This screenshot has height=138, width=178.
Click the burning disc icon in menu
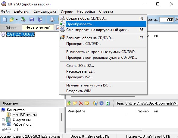(62, 38)
